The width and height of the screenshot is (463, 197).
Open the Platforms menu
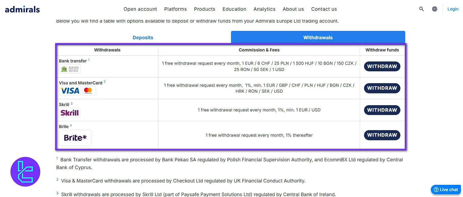(x=175, y=9)
